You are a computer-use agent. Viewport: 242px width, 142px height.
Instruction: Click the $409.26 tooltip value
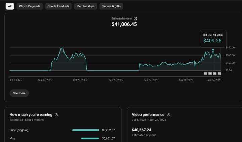[x=212, y=41]
